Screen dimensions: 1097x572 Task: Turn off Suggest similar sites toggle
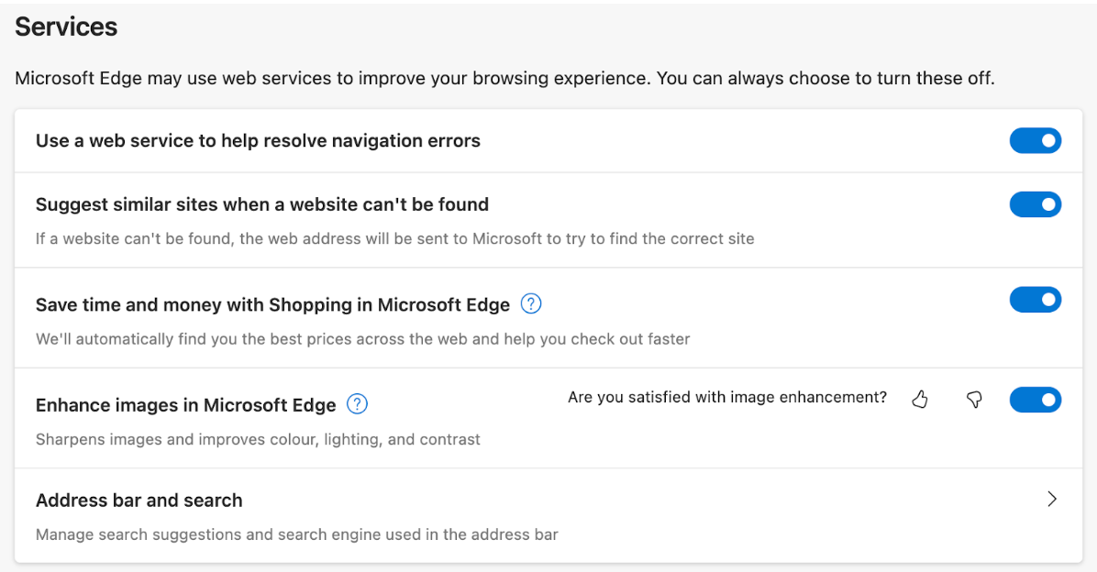pos(1035,204)
